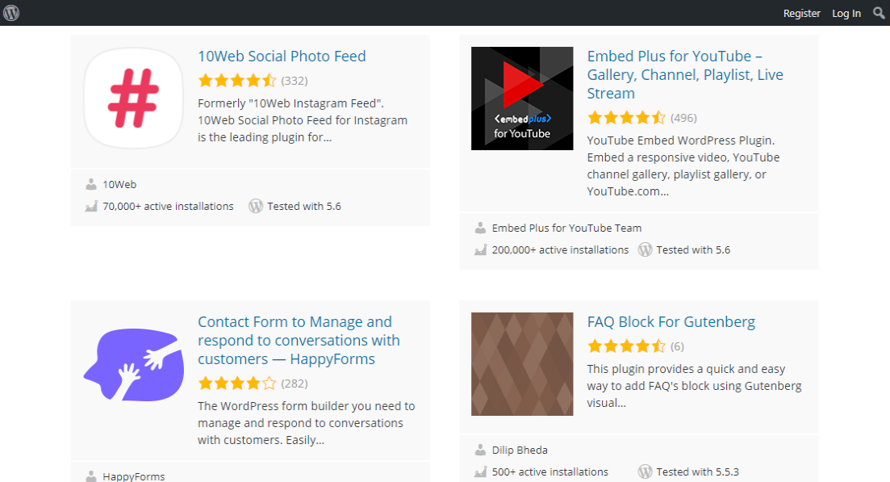Click the HappyForms form builder description text
Viewport: 890px width, 482px height.
pos(307,423)
